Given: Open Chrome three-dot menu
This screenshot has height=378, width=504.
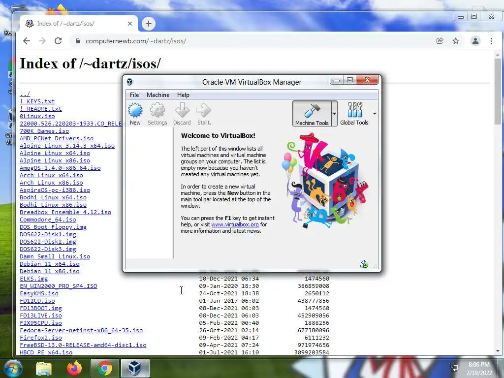Looking at the screenshot, I should tap(492, 41).
